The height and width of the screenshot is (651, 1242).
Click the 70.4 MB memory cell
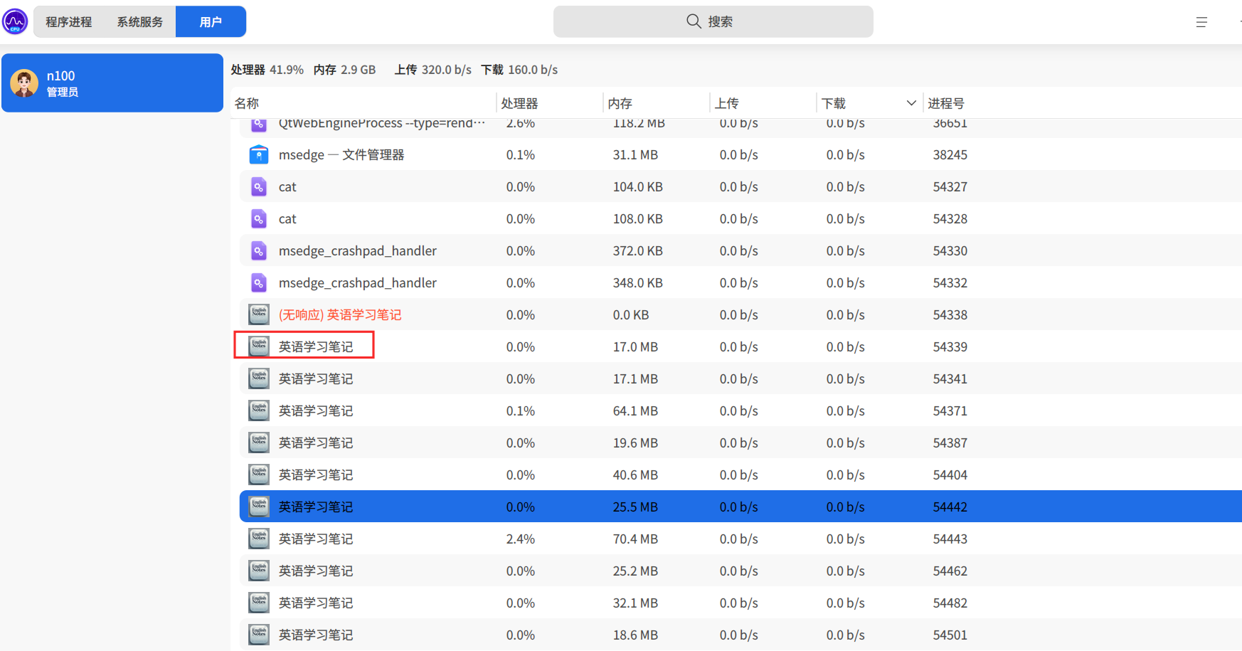[x=635, y=539]
